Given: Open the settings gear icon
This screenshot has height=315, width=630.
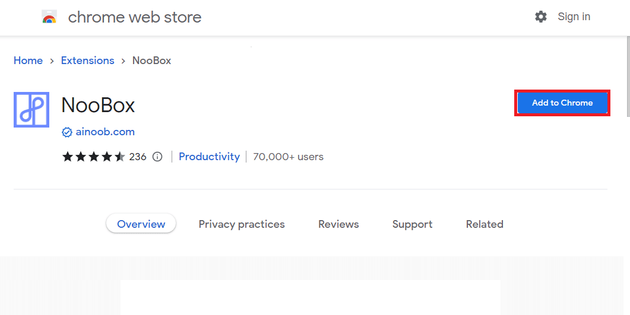Looking at the screenshot, I should point(541,17).
